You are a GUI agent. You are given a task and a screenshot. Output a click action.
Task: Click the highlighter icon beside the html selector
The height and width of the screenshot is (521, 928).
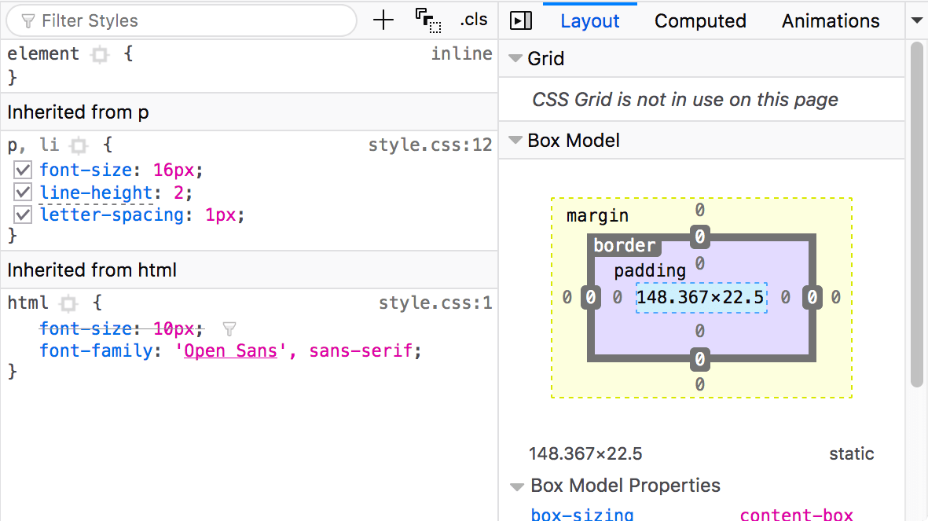pos(69,303)
